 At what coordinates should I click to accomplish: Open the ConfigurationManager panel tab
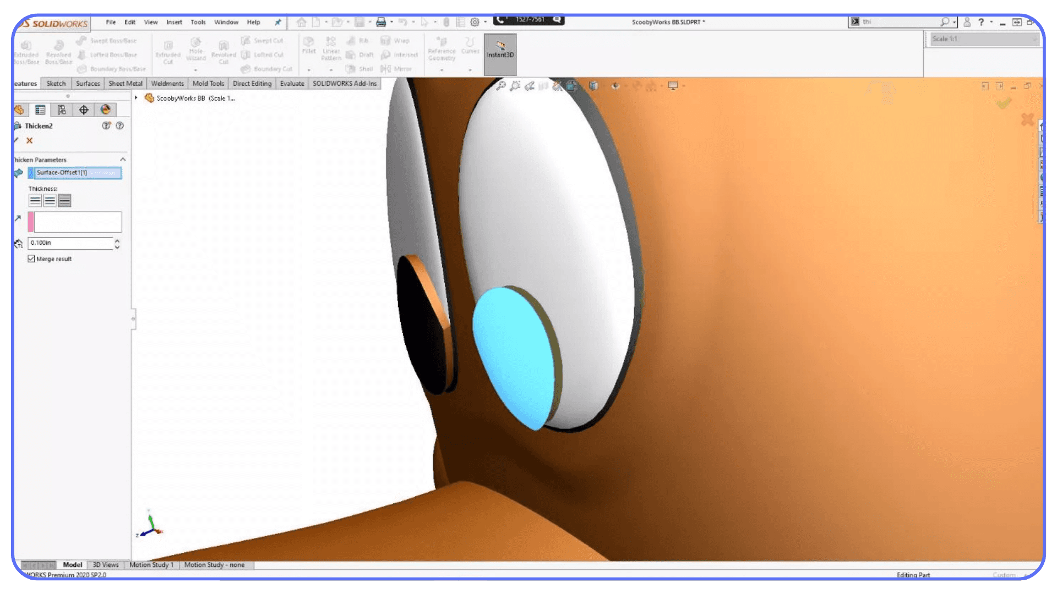coord(62,109)
